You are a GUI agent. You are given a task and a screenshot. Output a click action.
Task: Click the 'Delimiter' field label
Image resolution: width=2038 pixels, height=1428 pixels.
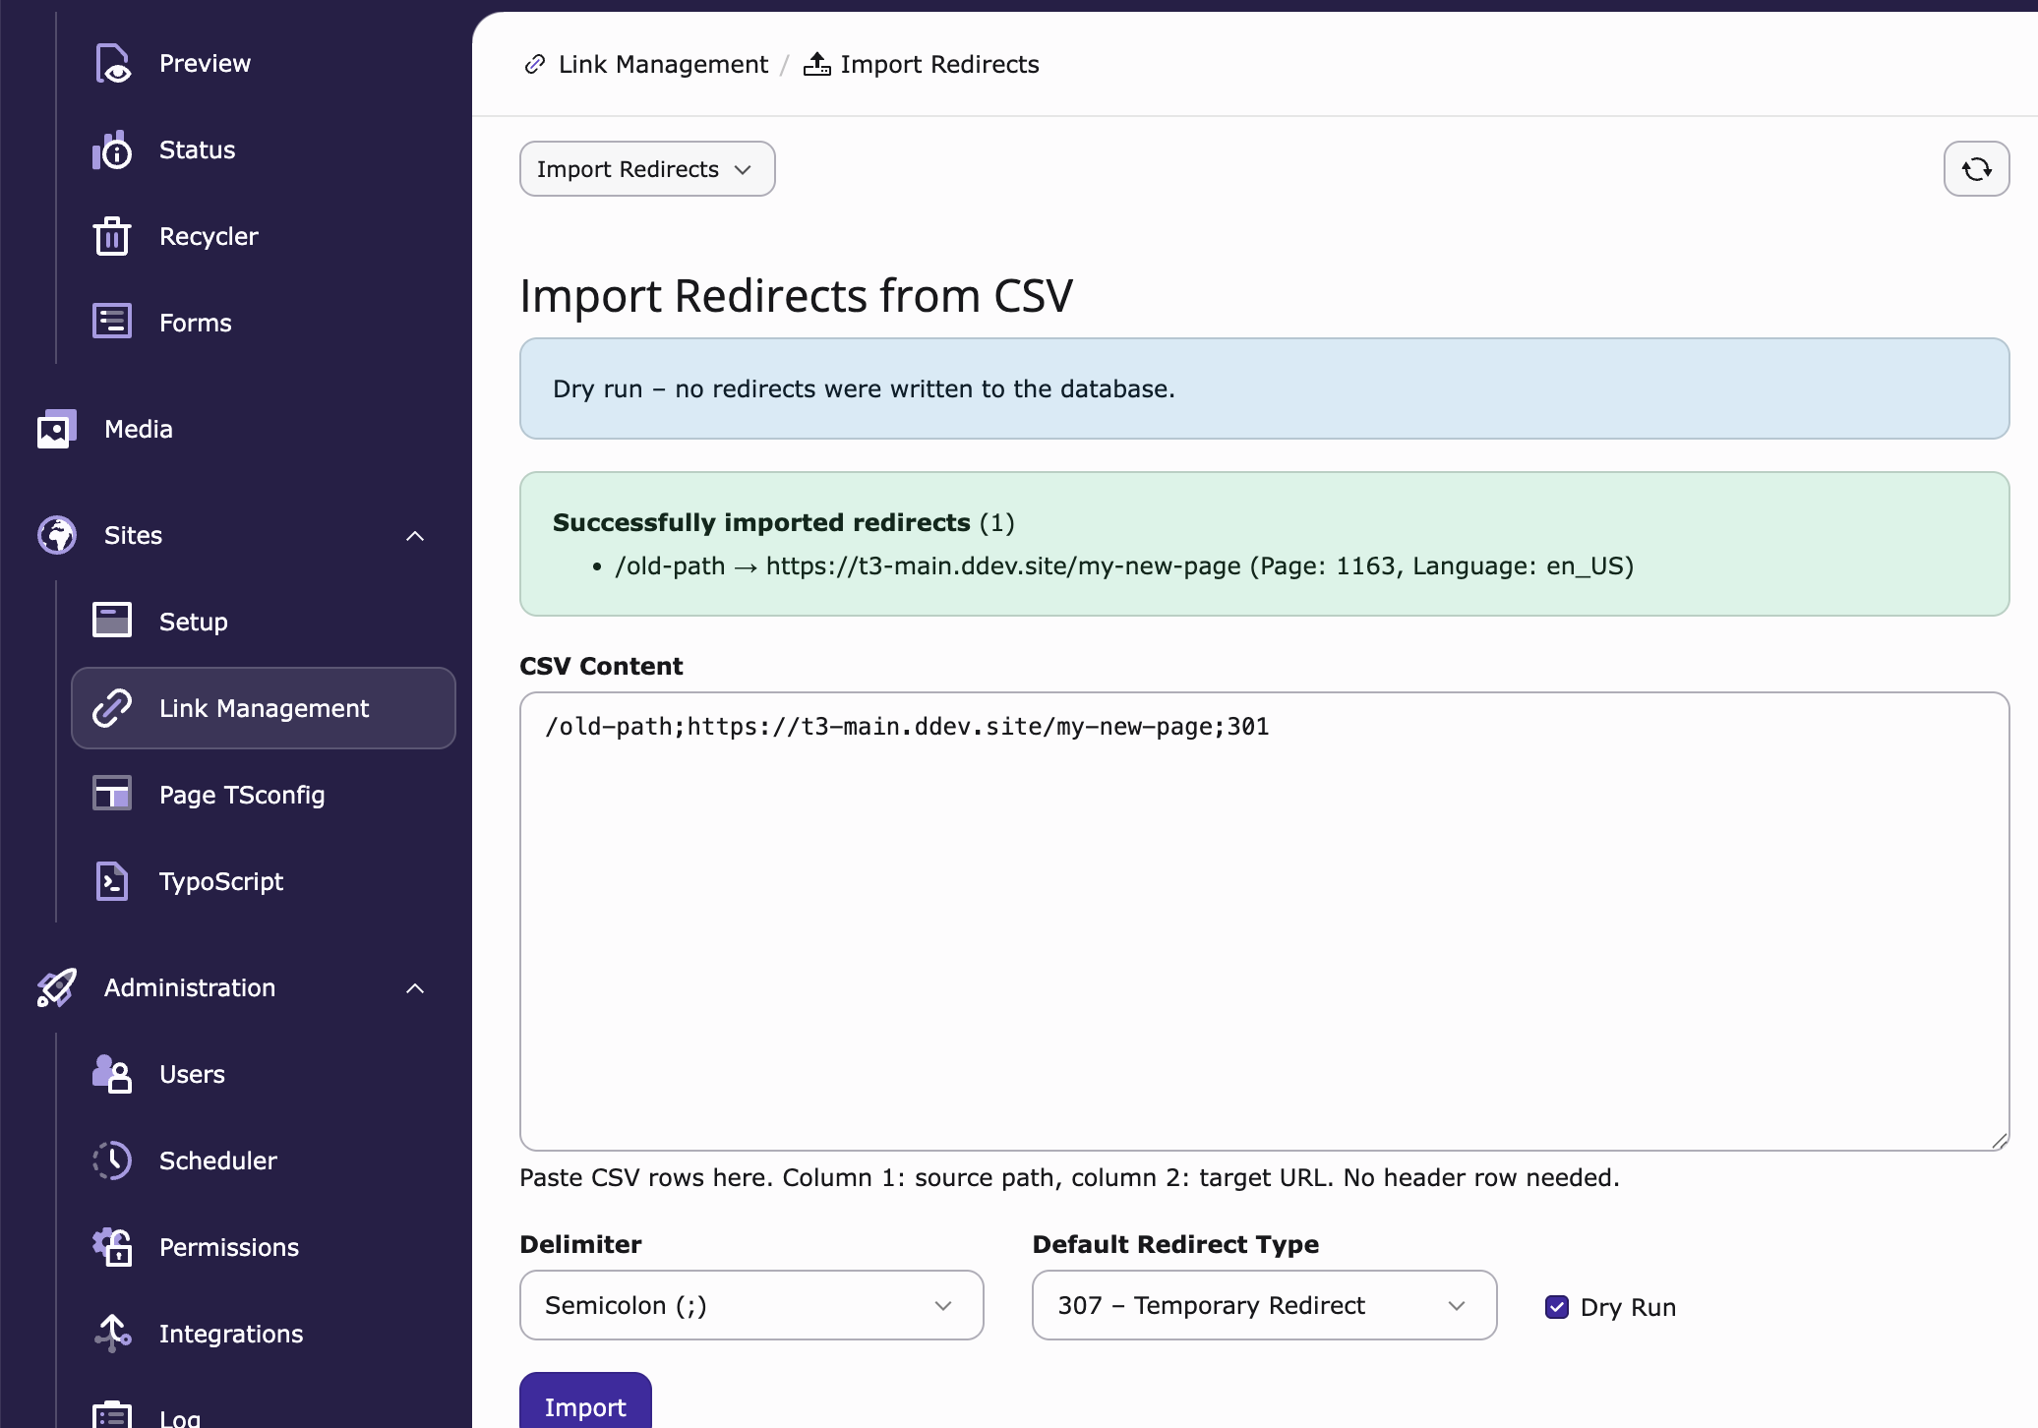(580, 1244)
